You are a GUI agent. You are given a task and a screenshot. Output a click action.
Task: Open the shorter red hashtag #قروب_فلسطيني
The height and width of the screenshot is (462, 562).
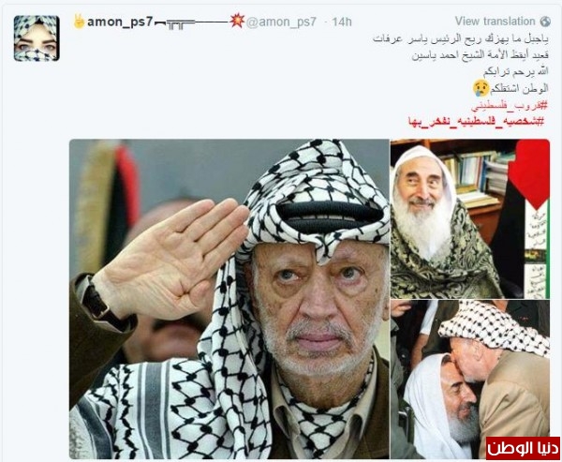[x=510, y=106]
